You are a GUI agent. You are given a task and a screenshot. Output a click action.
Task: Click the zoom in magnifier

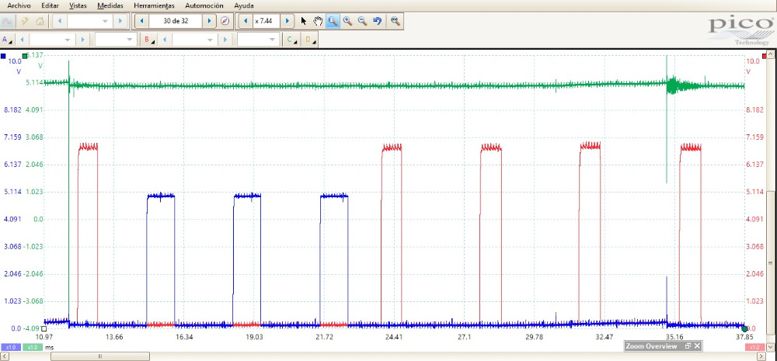click(347, 21)
